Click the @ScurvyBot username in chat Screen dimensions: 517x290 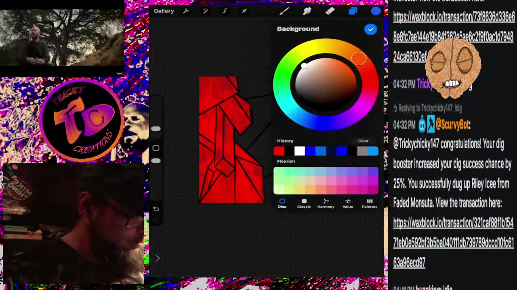453,125
